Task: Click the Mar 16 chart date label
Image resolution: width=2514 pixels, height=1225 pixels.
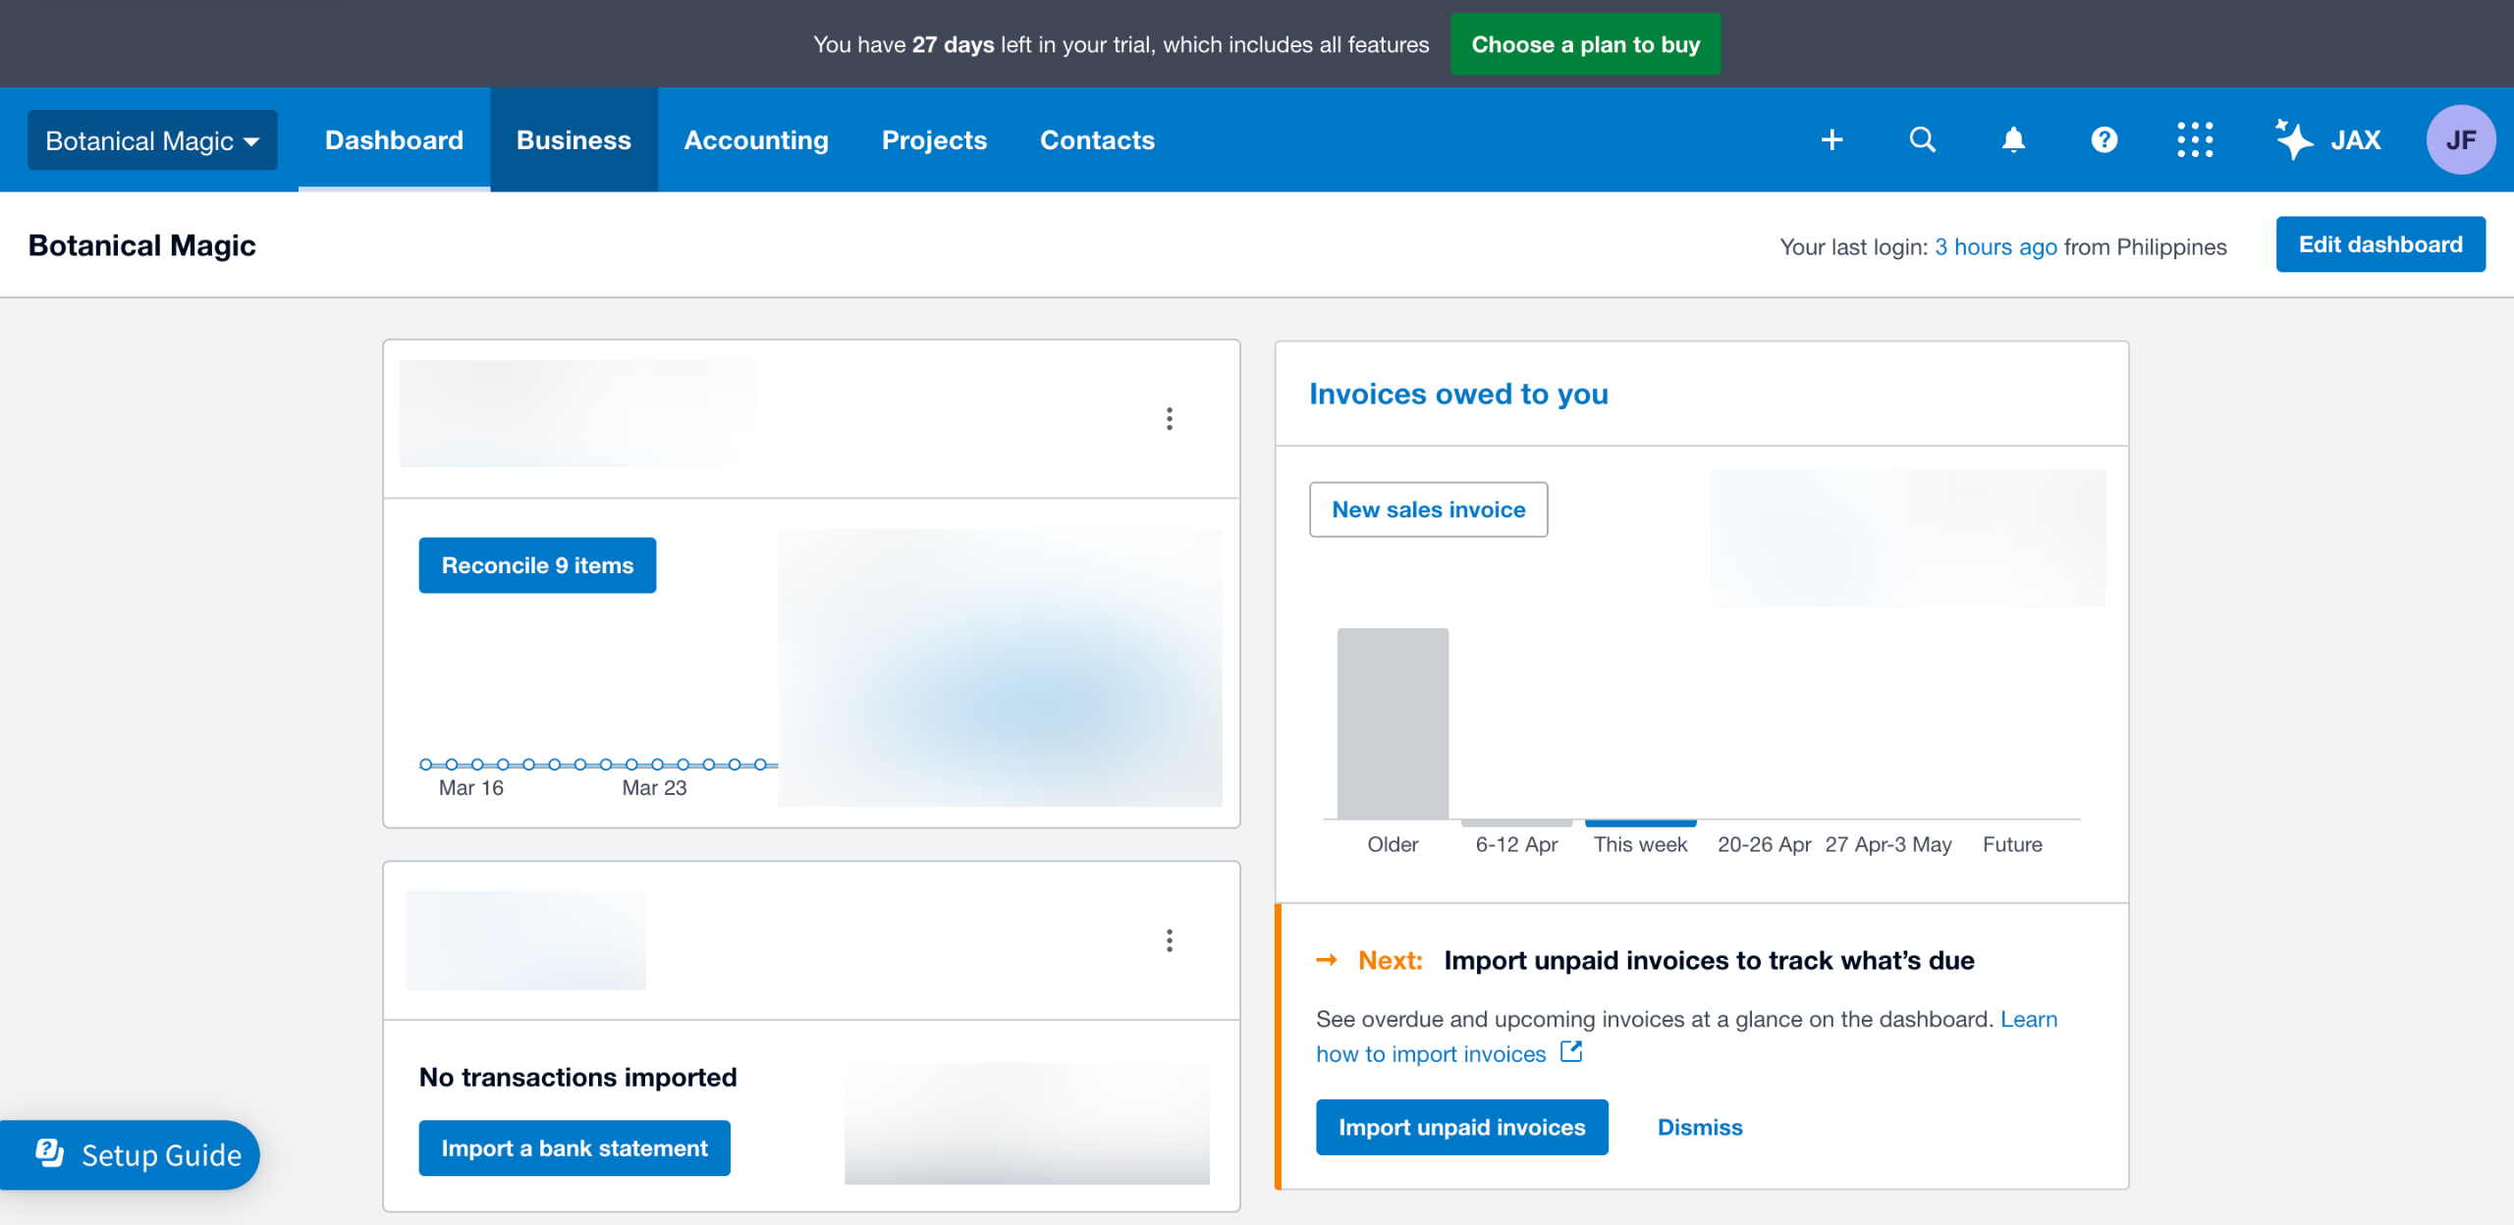Action: pos(470,787)
